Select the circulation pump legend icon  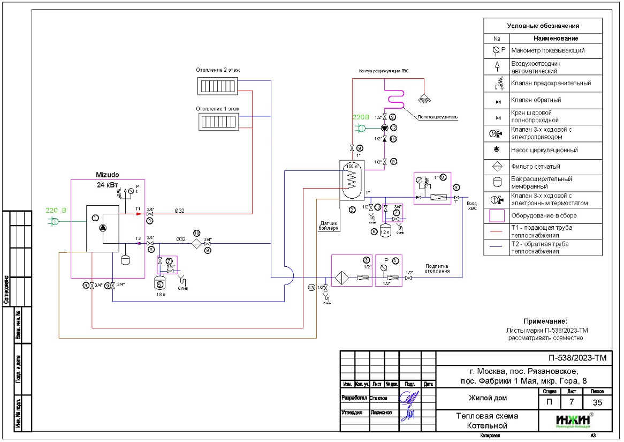coord(497,149)
